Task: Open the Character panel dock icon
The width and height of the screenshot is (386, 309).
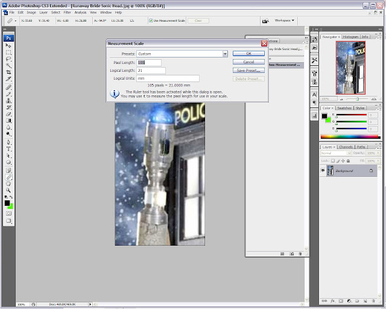Action: tap(314, 94)
